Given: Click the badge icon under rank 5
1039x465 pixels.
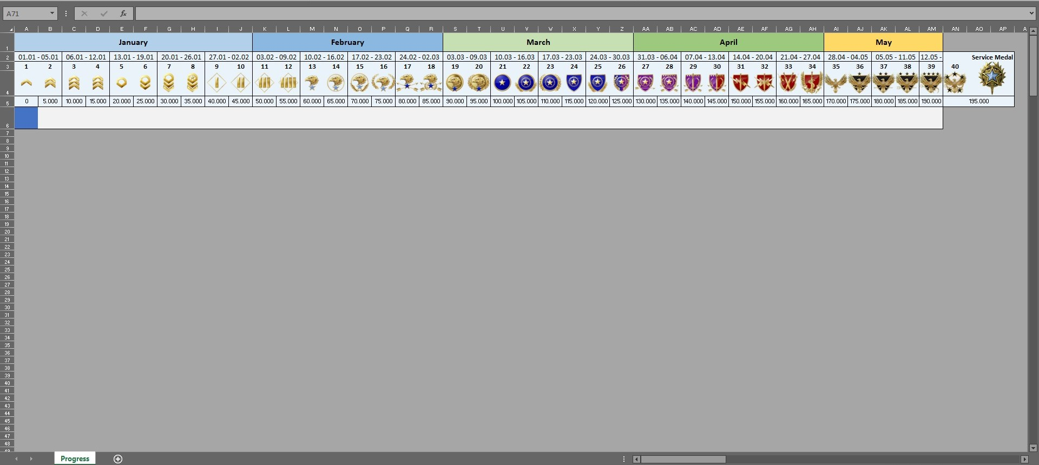Looking at the screenshot, I should pyautogui.click(x=121, y=83).
